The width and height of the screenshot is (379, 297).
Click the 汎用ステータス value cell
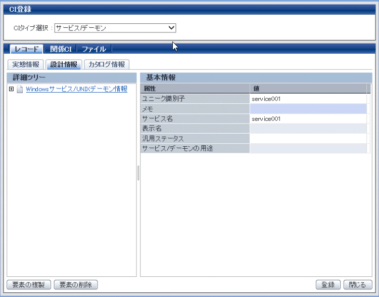tap(308, 138)
